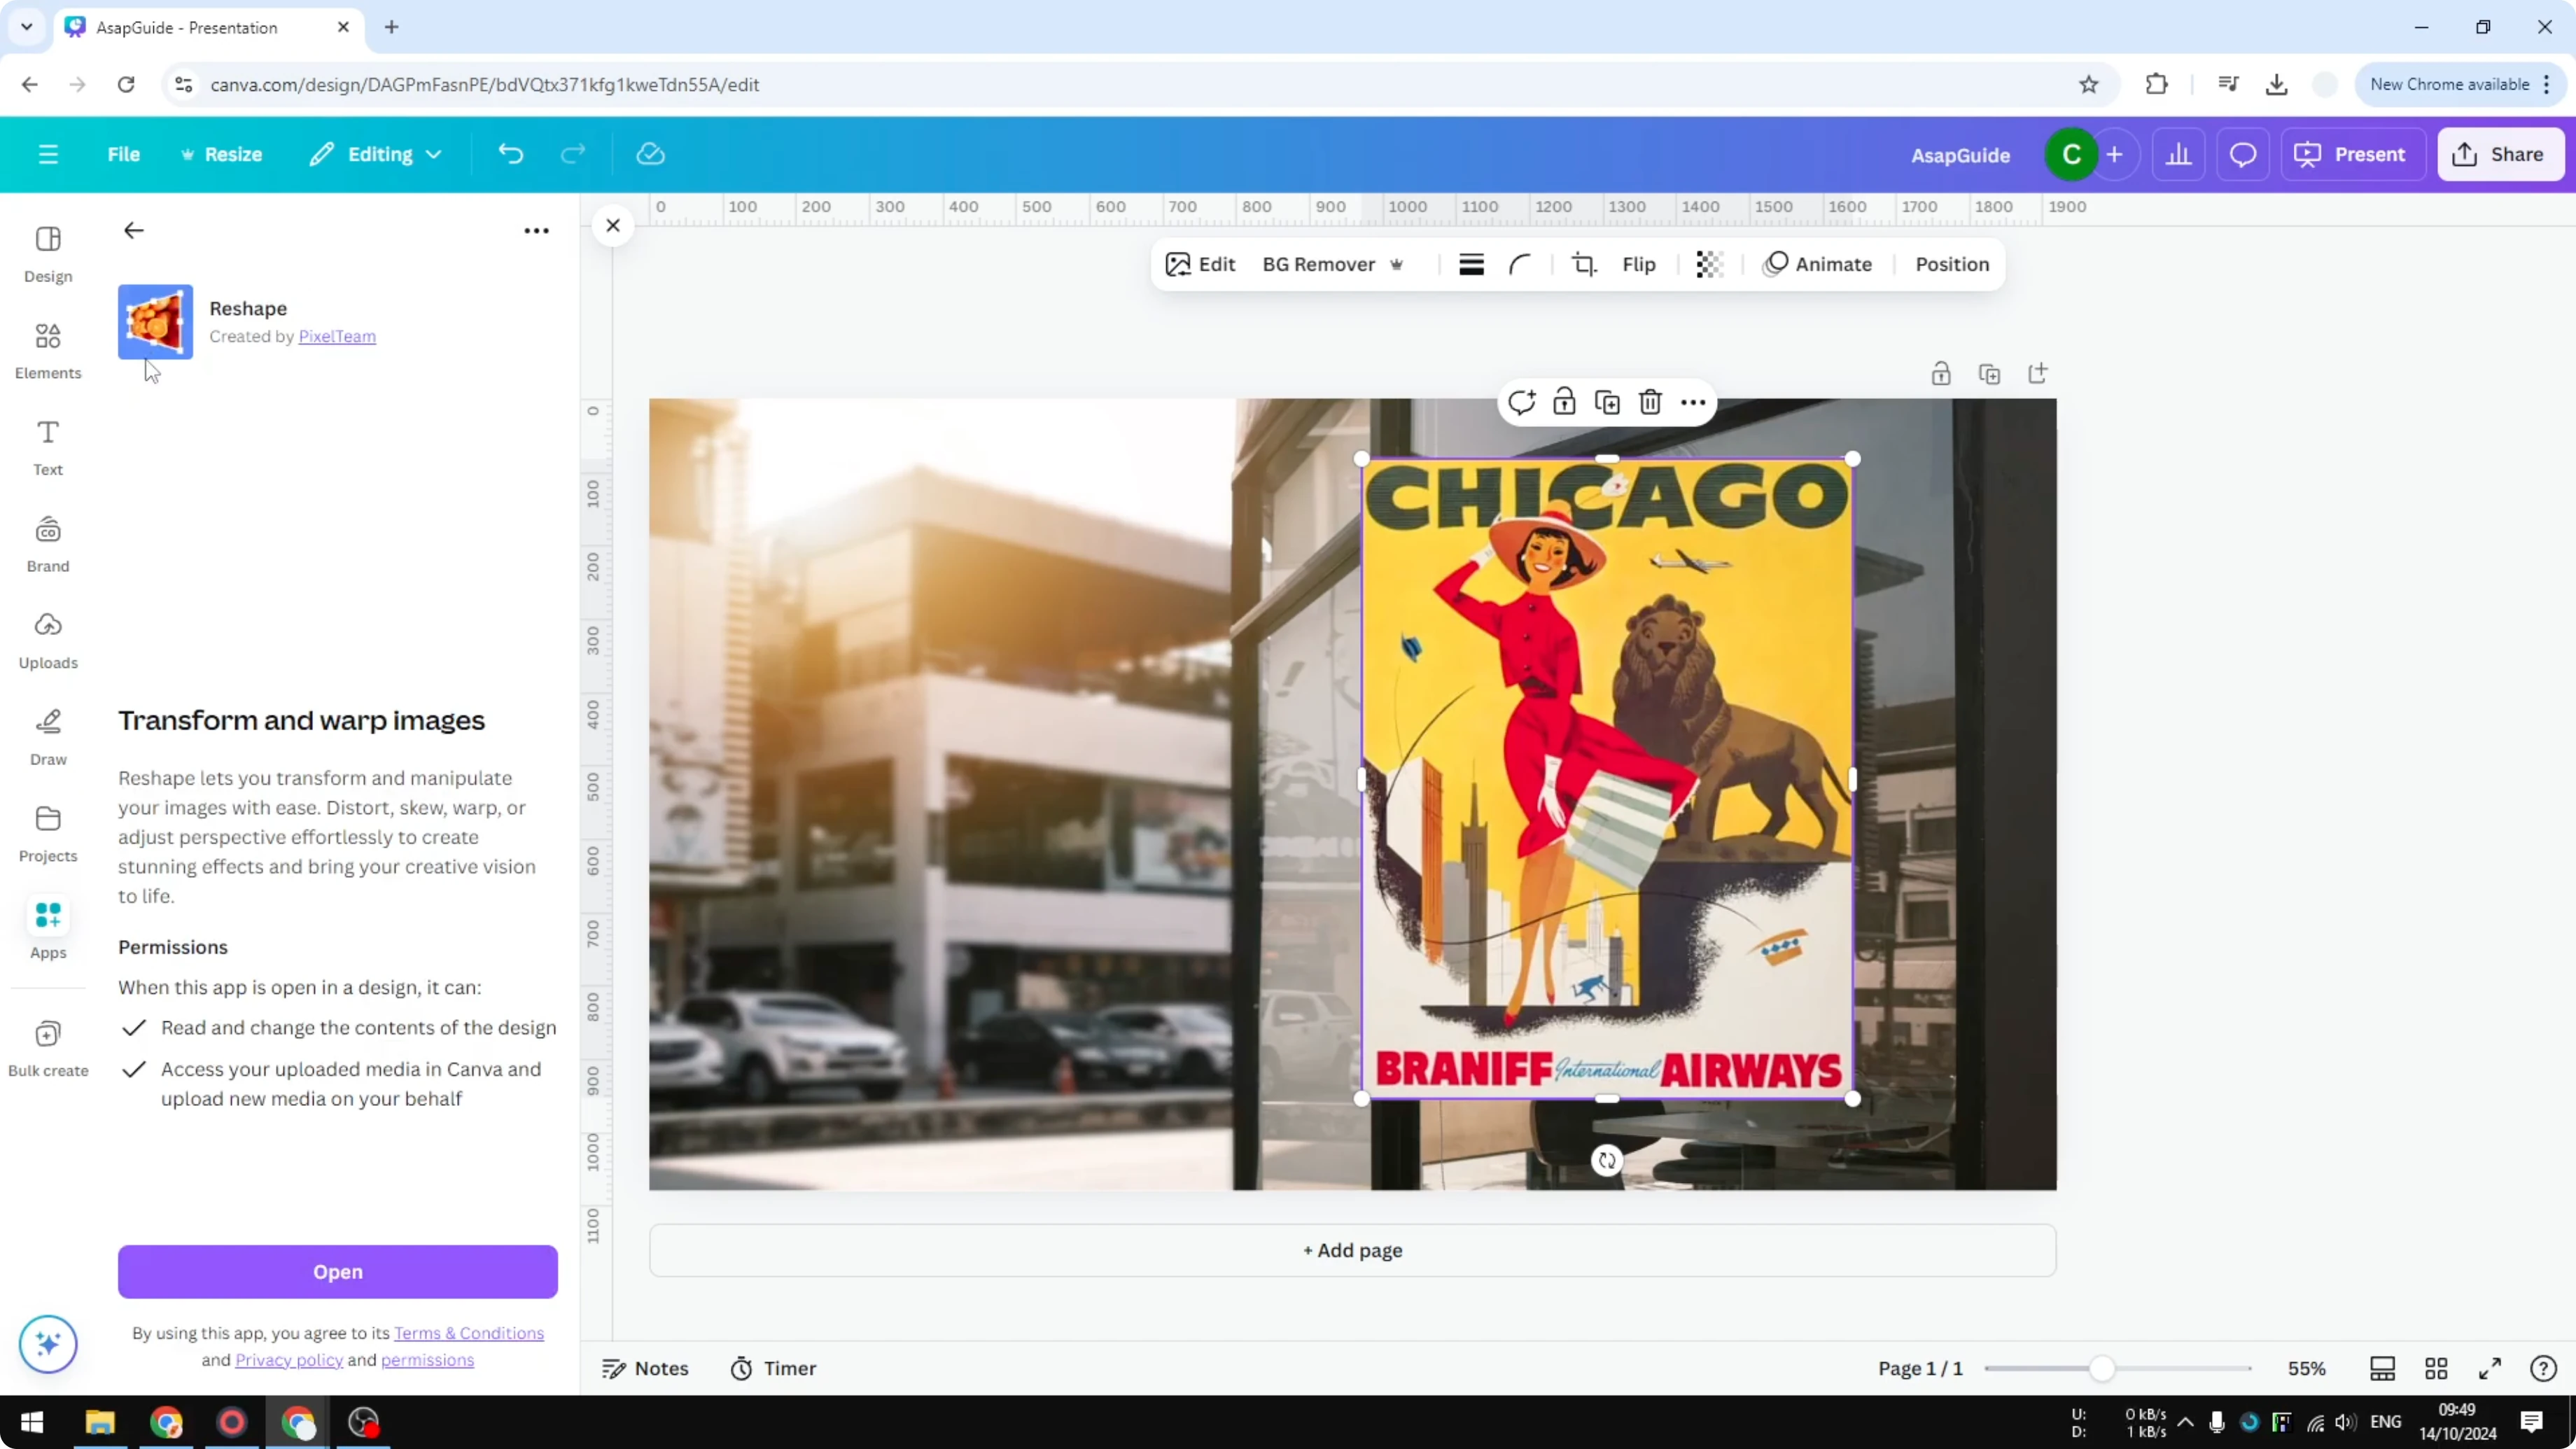The height and width of the screenshot is (1449, 2576).
Task: Duplicate the selected poster image
Action: 1607,401
